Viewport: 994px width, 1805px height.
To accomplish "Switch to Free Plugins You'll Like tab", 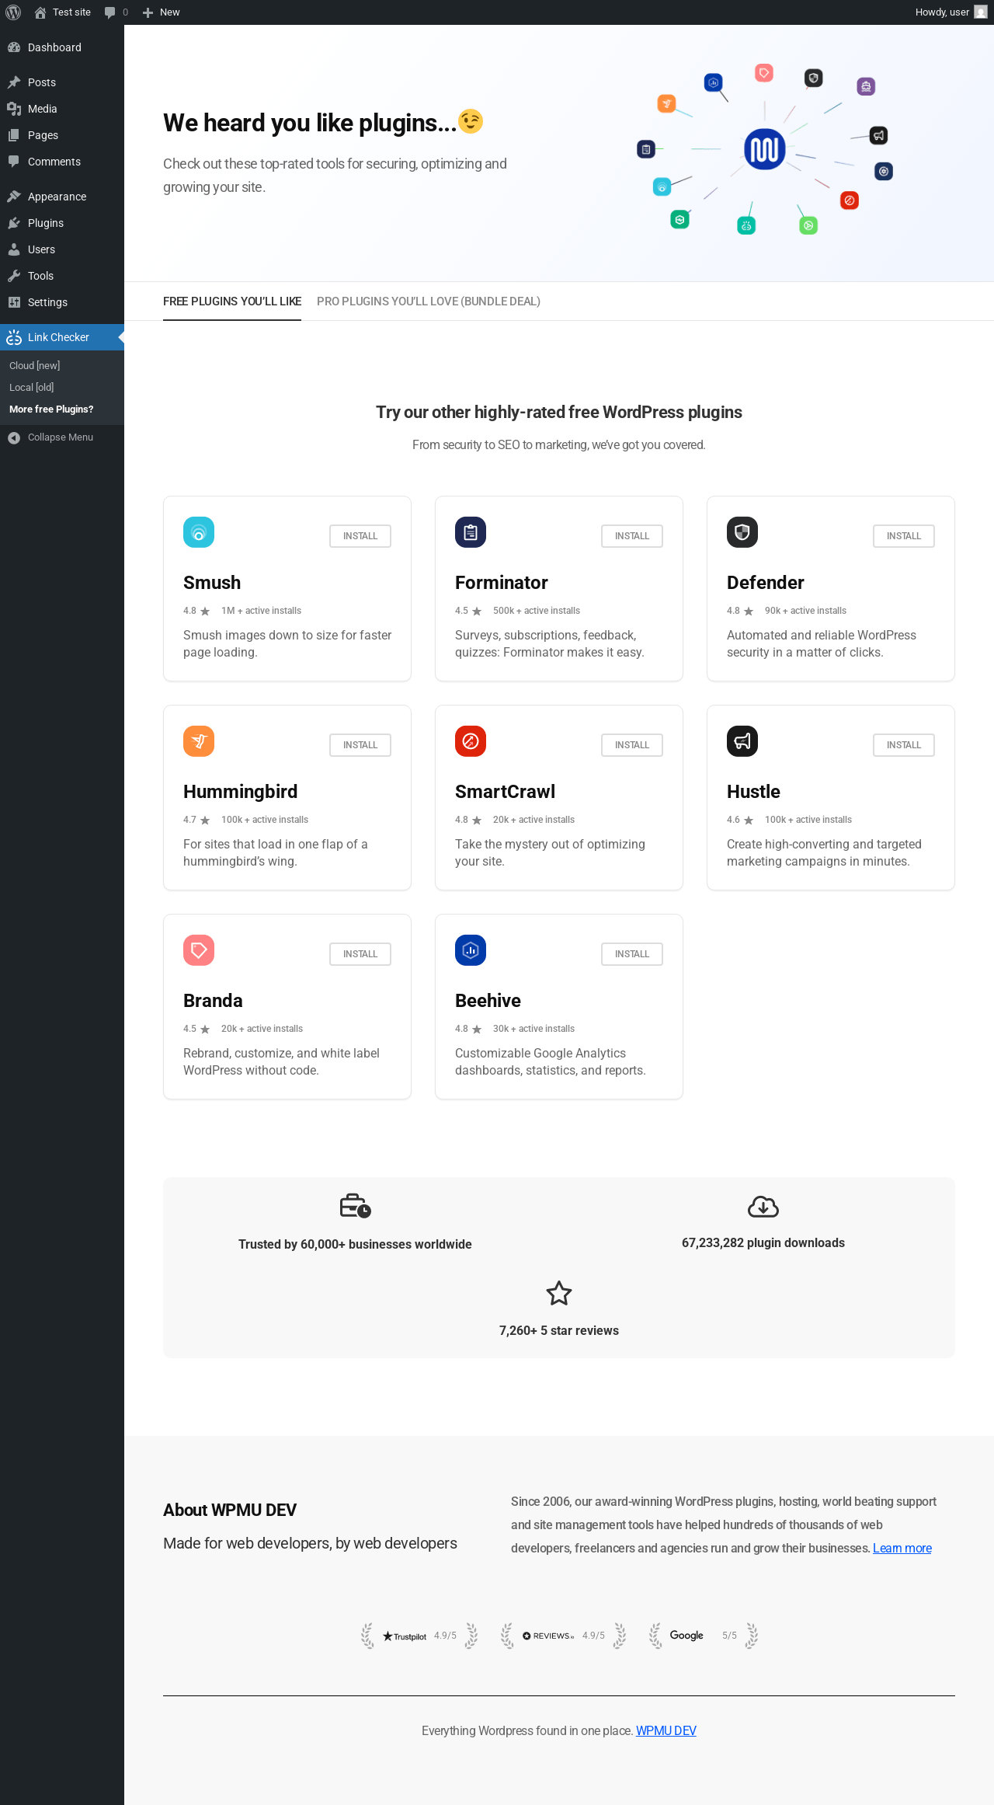I will (x=232, y=301).
